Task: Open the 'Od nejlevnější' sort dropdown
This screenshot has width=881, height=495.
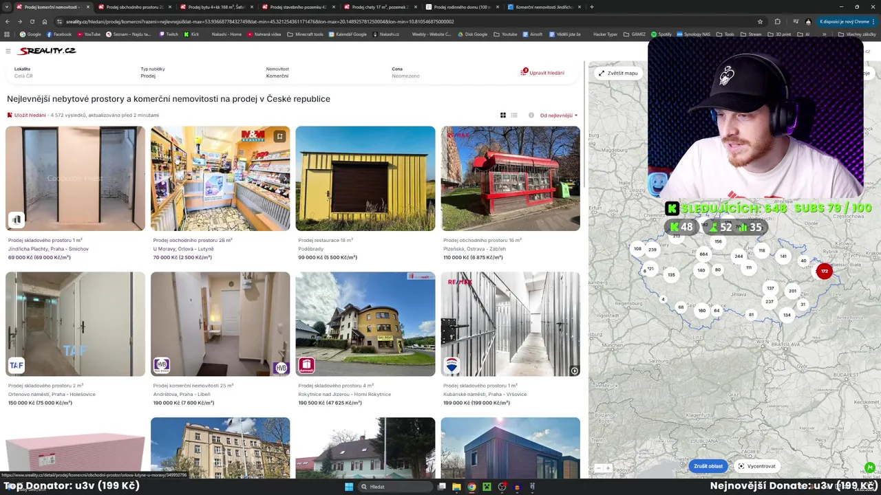Action: point(559,115)
